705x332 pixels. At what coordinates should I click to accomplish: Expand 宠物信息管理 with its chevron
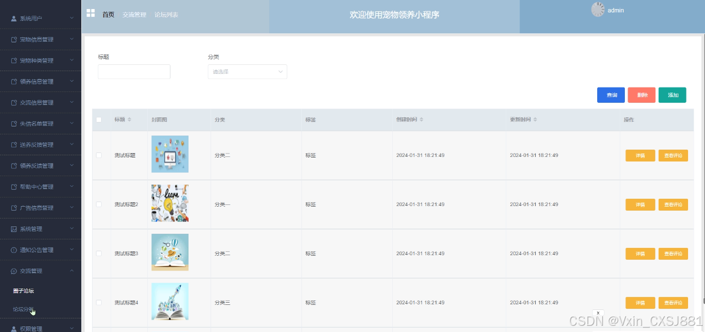[x=72, y=40]
